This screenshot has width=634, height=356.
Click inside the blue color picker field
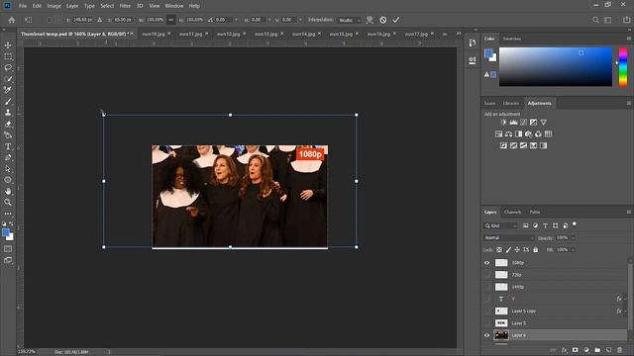point(556,66)
